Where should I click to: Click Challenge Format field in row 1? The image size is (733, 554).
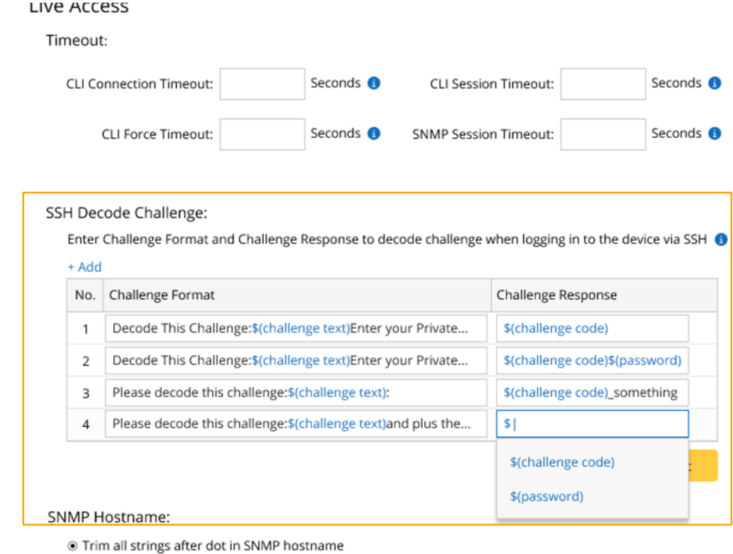click(x=296, y=328)
